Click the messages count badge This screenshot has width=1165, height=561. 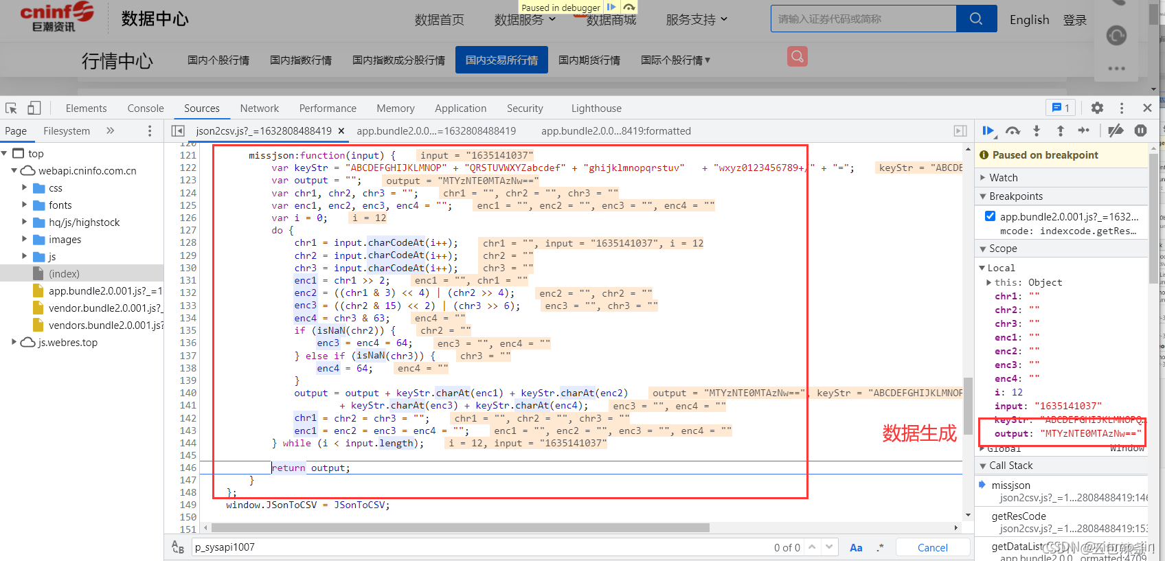(x=1061, y=108)
